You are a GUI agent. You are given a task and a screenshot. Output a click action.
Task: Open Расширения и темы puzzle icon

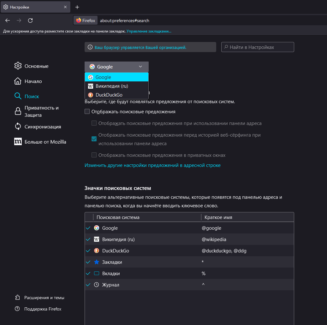coord(17,298)
